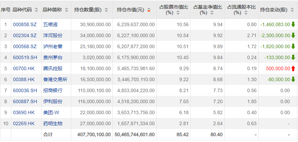Image resolution: width=298 pixels, height=142 pixels.
Task: Open stock code 00700.HK
Action: point(24,69)
